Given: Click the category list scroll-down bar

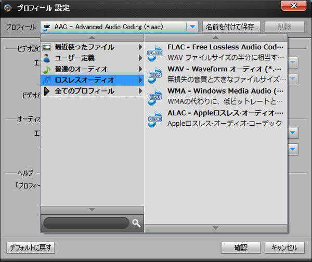Looking at the screenshot, I should (x=92, y=210).
